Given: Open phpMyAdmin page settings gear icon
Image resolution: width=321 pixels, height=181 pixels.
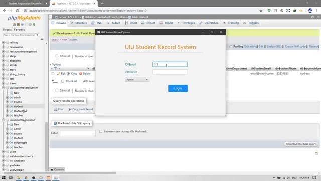Looking at the screenshot, I should click(x=312, y=17).
